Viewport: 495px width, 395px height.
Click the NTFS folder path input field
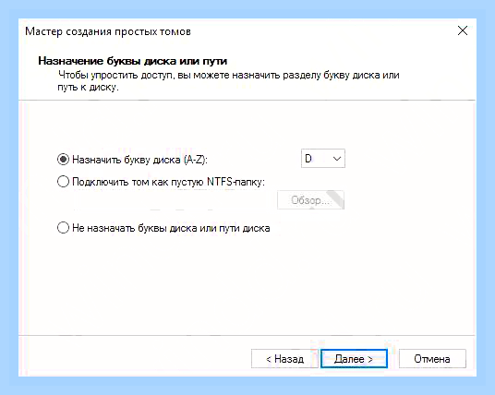tap(174, 200)
